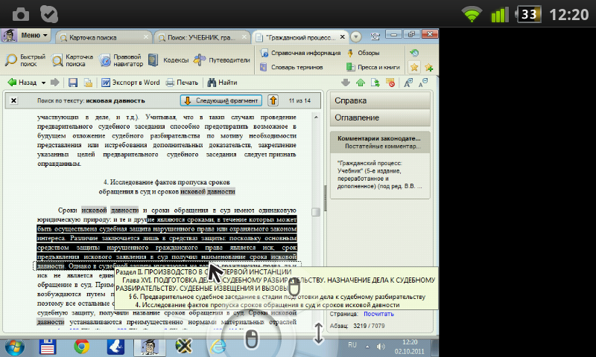Open the Быстрый поиск quick search

click(x=25, y=60)
